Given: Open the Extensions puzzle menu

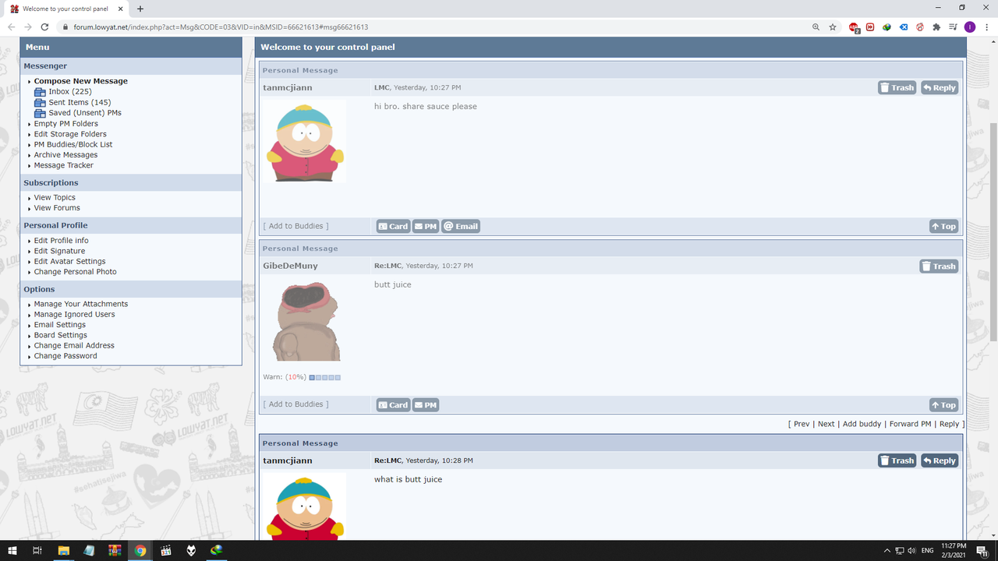Looking at the screenshot, I should click(936, 26).
